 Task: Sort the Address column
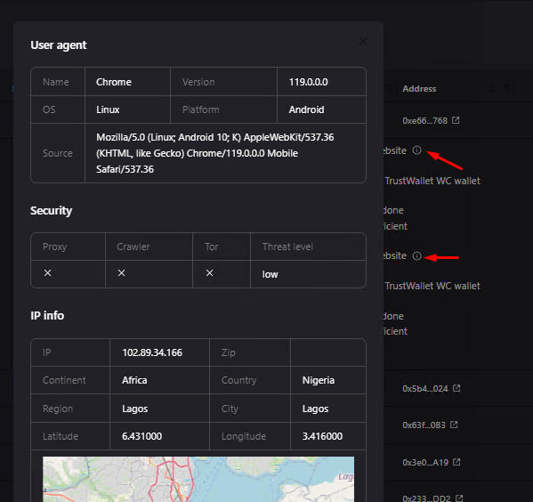tap(493, 89)
